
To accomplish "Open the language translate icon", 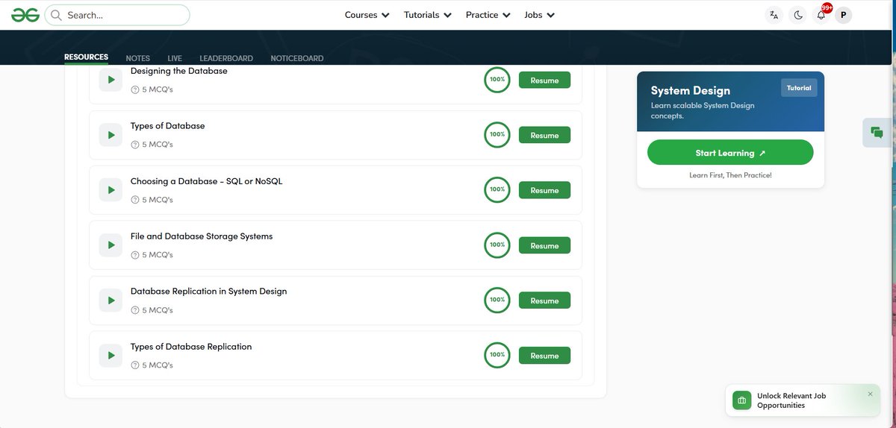I will (x=774, y=15).
